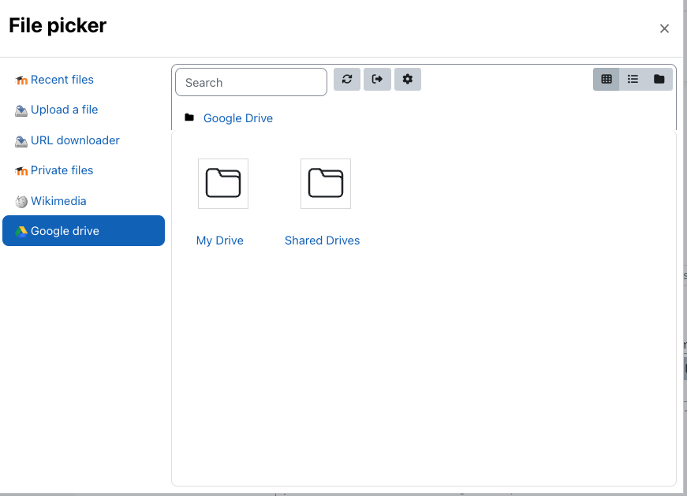Screen dimensions: 687x496
Task: Select Upload a file repository
Action: coord(84,110)
